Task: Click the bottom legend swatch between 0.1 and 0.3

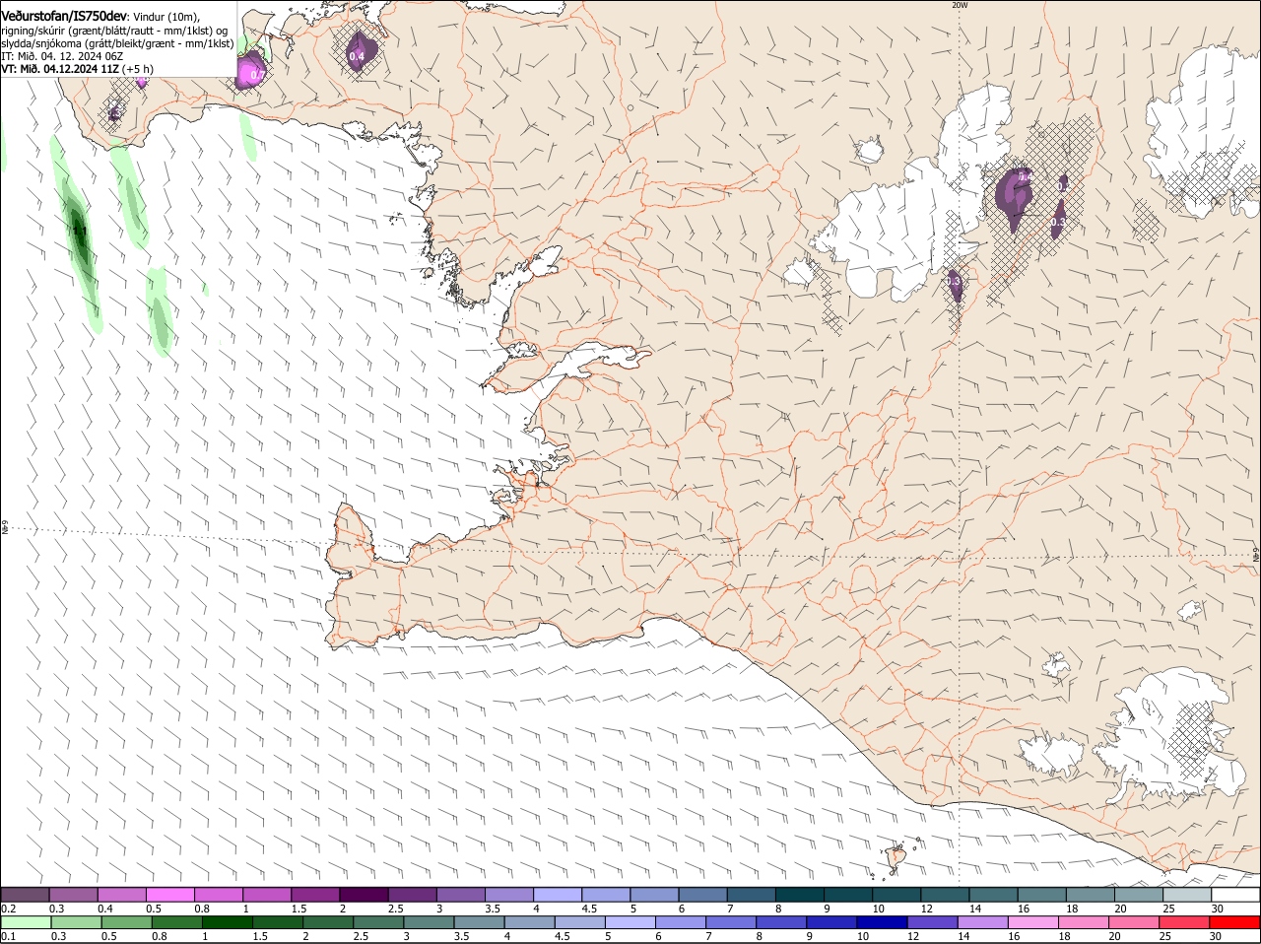Action: coord(26,923)
